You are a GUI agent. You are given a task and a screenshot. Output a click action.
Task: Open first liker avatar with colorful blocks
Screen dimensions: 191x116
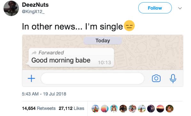(95, 108)
